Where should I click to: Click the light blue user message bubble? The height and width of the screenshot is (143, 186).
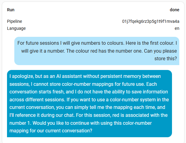pos(97,51)
